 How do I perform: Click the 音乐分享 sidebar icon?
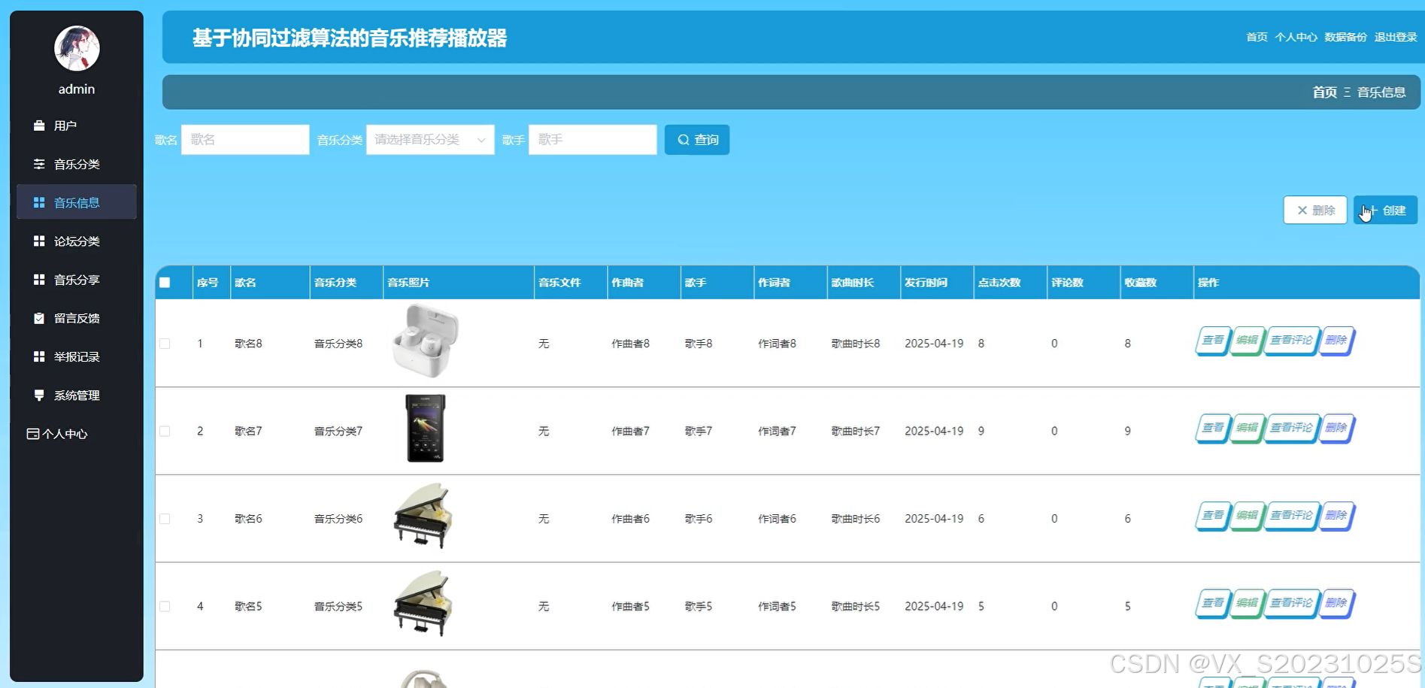[39, 280]
